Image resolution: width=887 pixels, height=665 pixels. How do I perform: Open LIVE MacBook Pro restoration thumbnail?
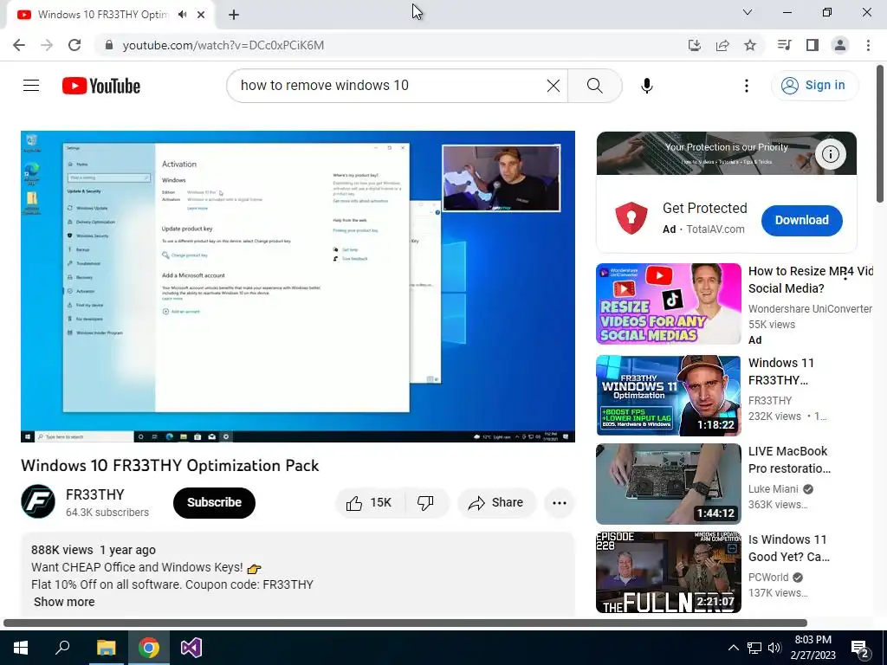coord(668,484)
